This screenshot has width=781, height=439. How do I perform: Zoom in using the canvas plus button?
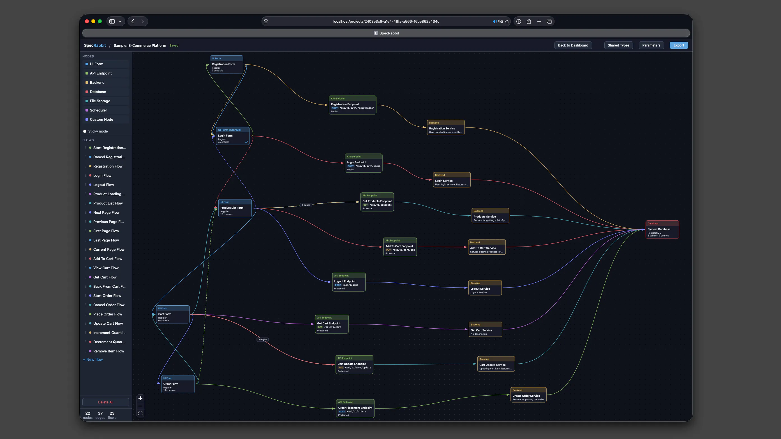pos(140,398)
